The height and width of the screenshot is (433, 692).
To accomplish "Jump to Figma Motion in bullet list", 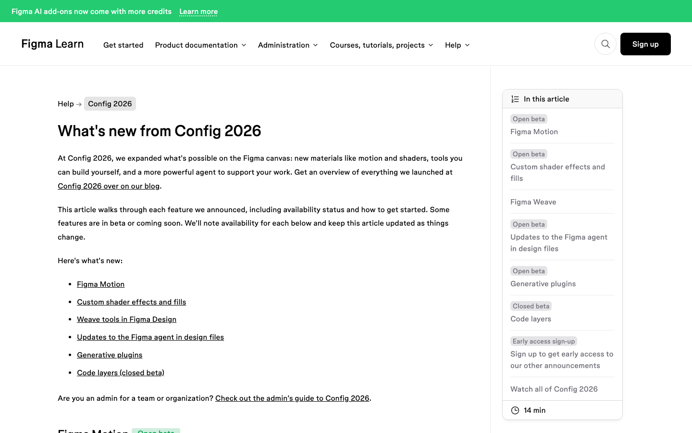I will point(100,284).
